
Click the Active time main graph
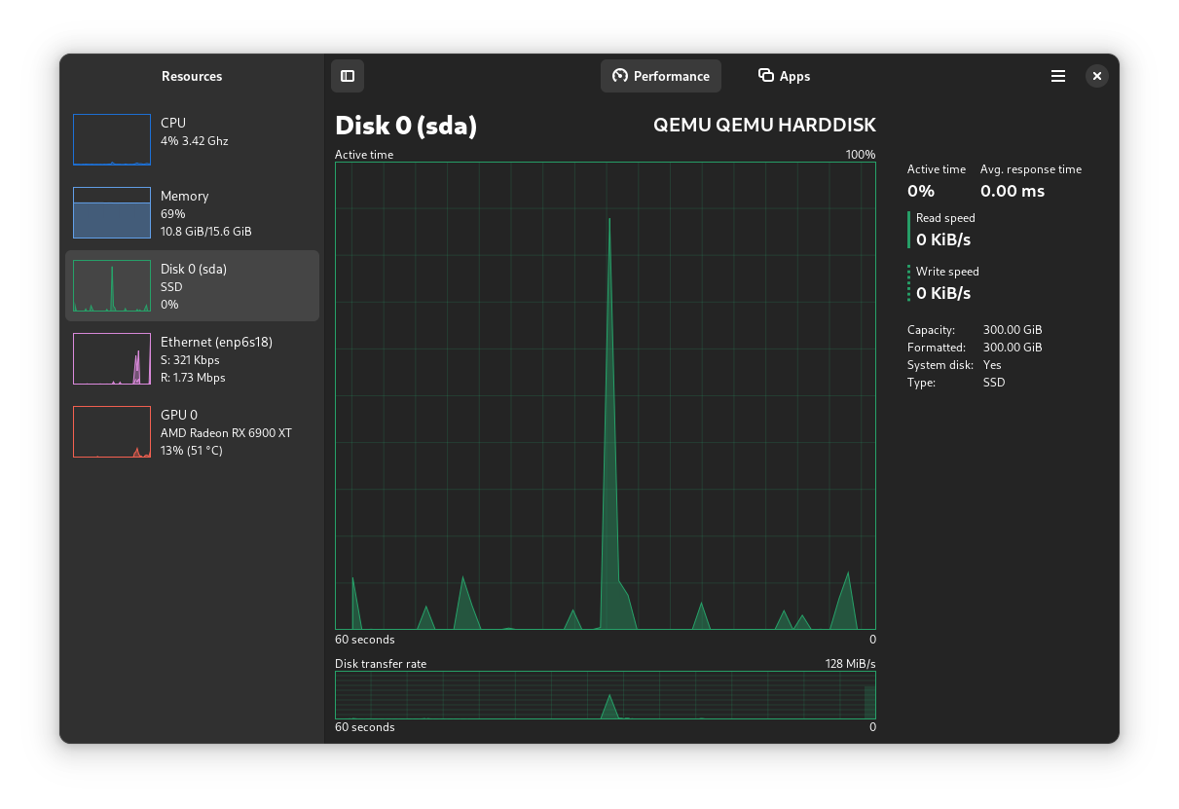tap(605, 395)
